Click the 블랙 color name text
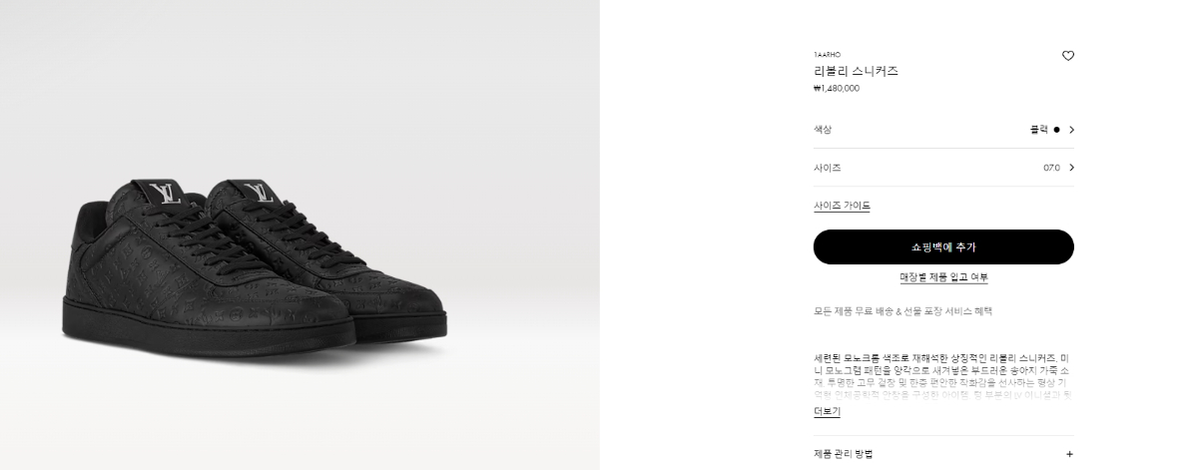 1039,130
